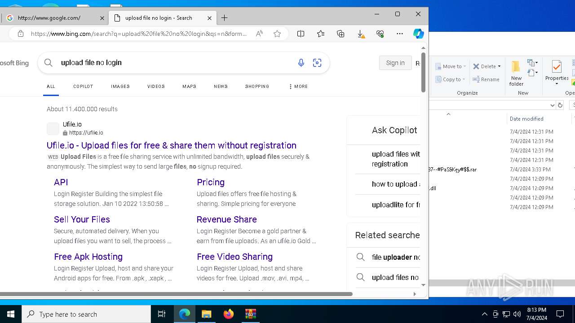Open the Copilot sidebar icon
Viewport: 575px width, 323px height.
(418, 34)
